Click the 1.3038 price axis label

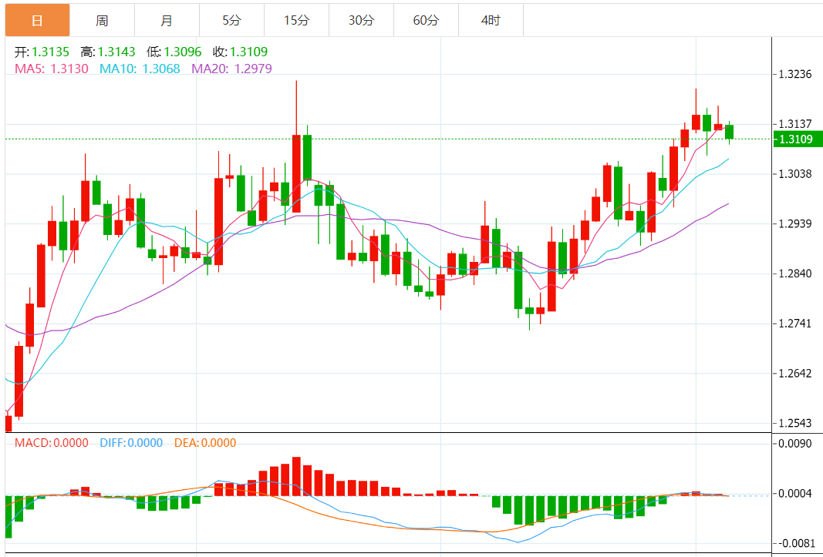795,173
